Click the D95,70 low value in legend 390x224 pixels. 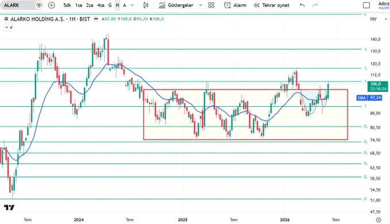coord(141,19)
